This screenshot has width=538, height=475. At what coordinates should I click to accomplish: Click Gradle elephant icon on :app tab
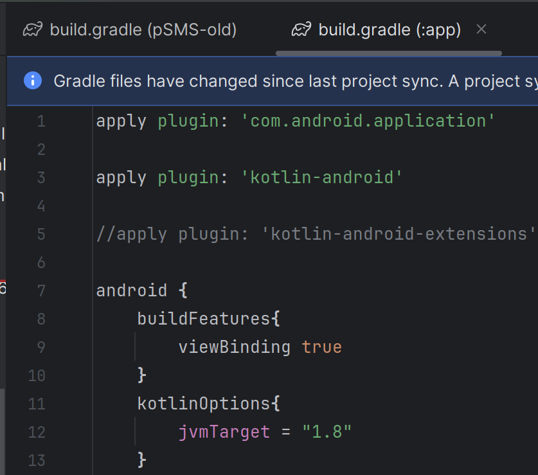pyautogui.click(x=301, y=30)
